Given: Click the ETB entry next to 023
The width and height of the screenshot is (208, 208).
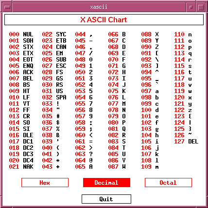Looking at the screenshot, I should click(61, 41).
